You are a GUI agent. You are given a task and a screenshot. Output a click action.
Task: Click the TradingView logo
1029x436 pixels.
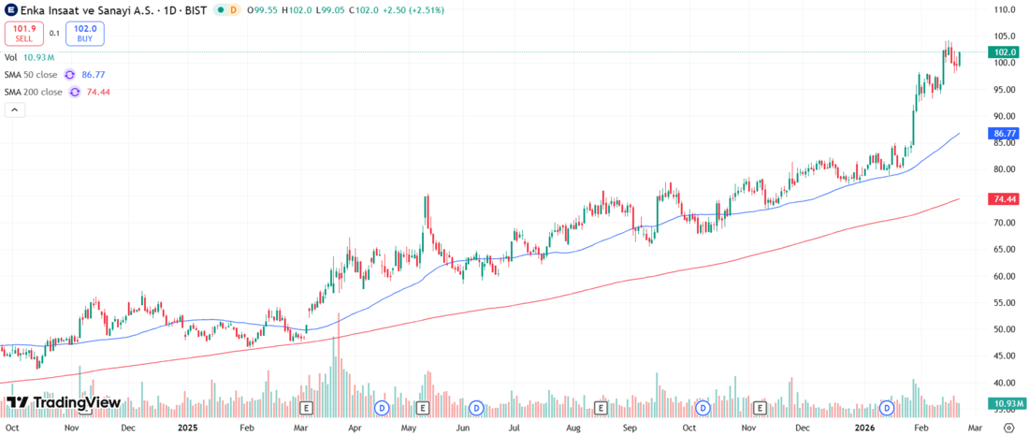coord(64,403)
